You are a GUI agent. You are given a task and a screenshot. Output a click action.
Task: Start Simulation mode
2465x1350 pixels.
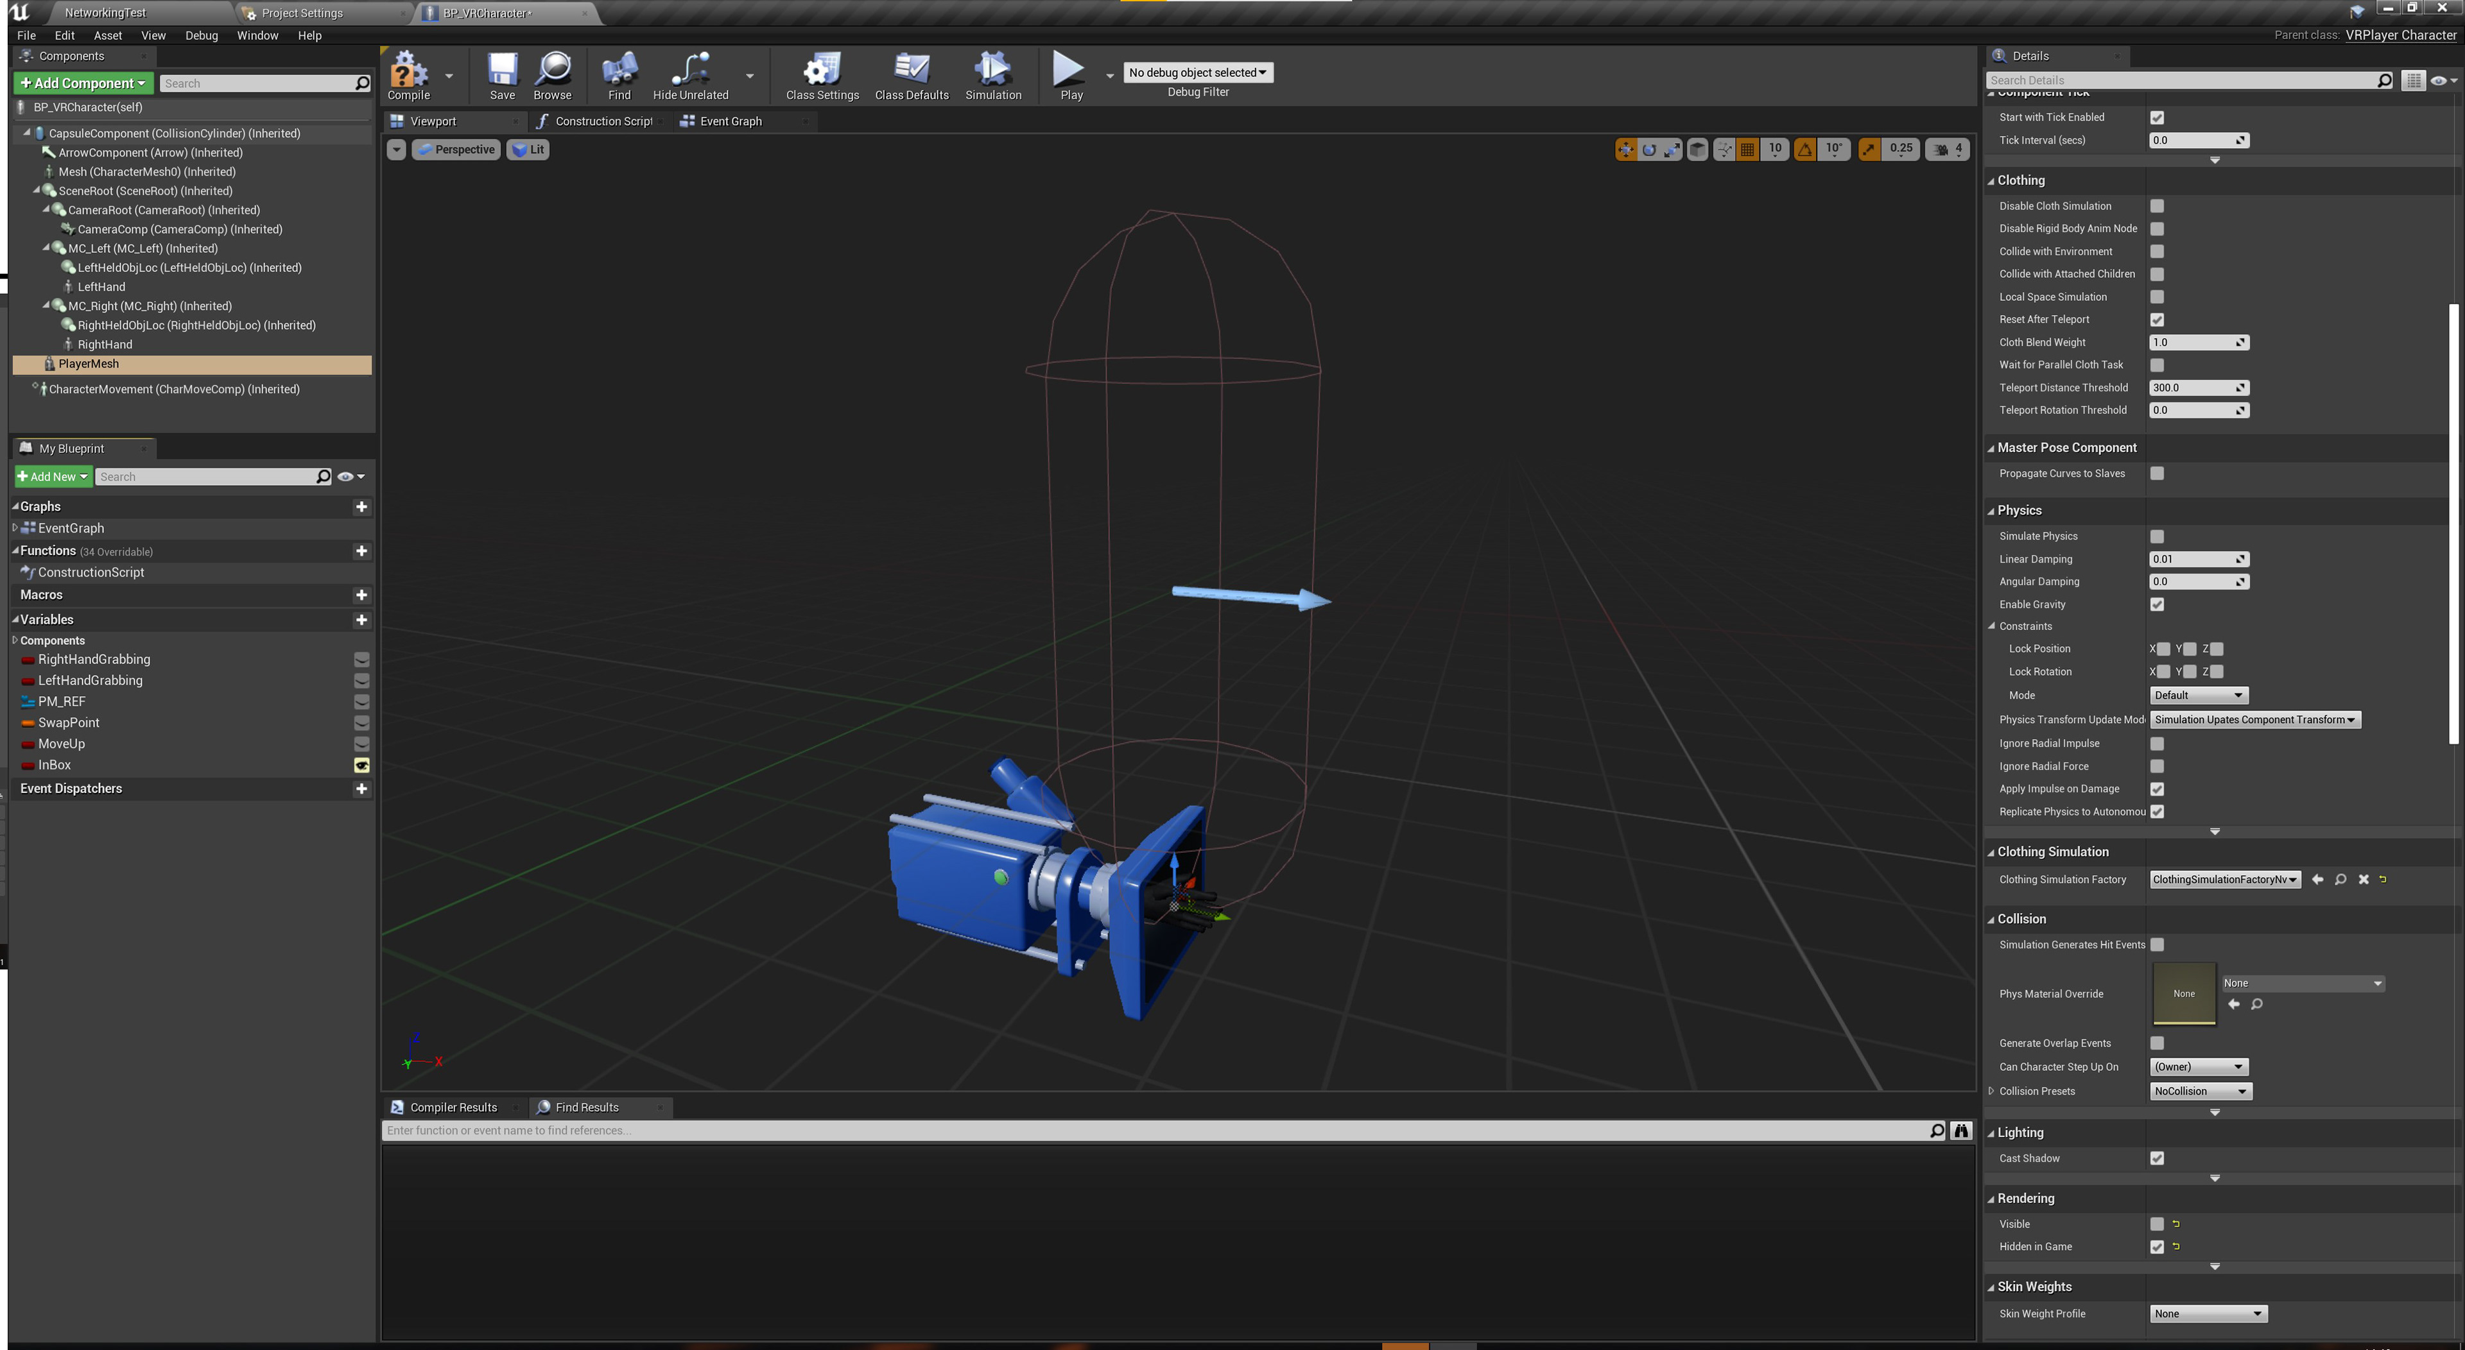pos(992,74)
